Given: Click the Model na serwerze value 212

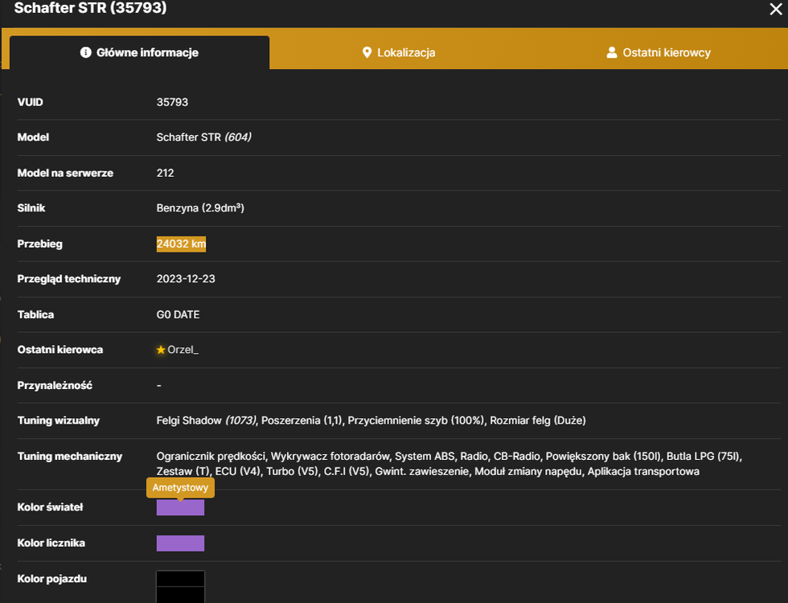Looking at the screenshot, I should click(166, 173).
